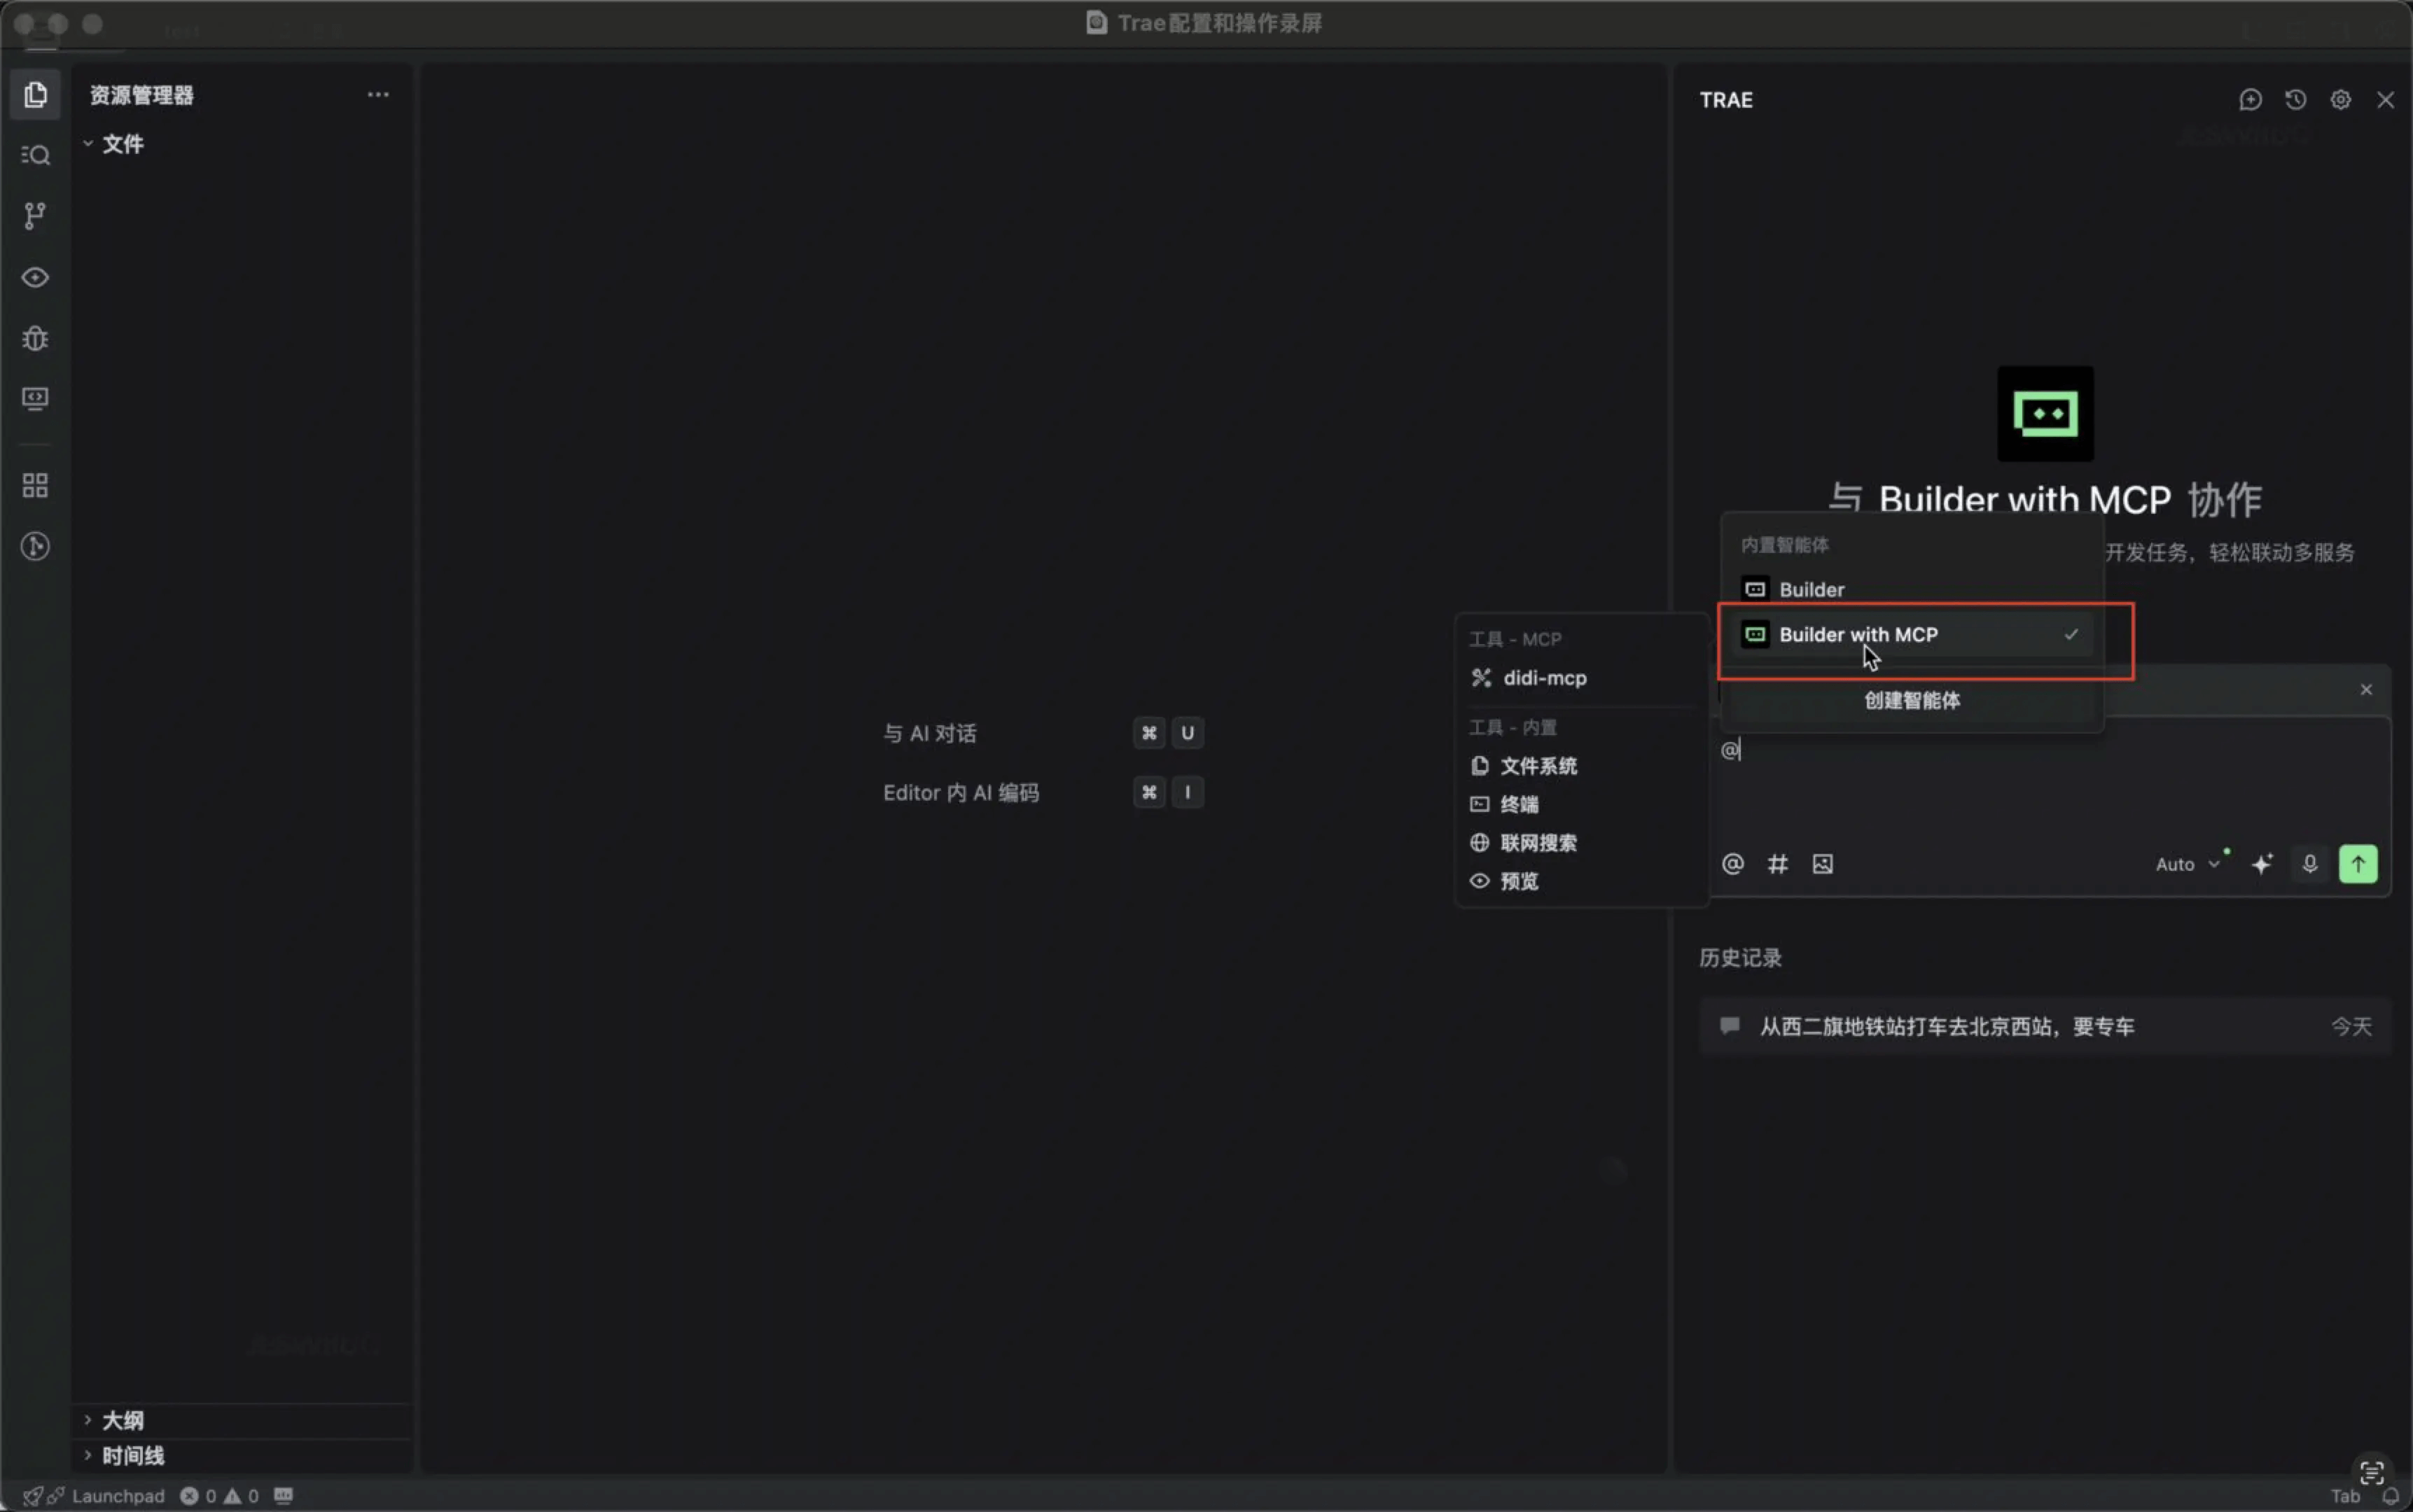Open history item 从西二旗地铁站打车去北京西站
Image resolution: width=2413 pixels, height=1512 pixels.
(x=1946, y=1027)
